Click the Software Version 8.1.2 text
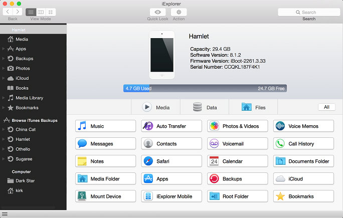 point(216,55)
